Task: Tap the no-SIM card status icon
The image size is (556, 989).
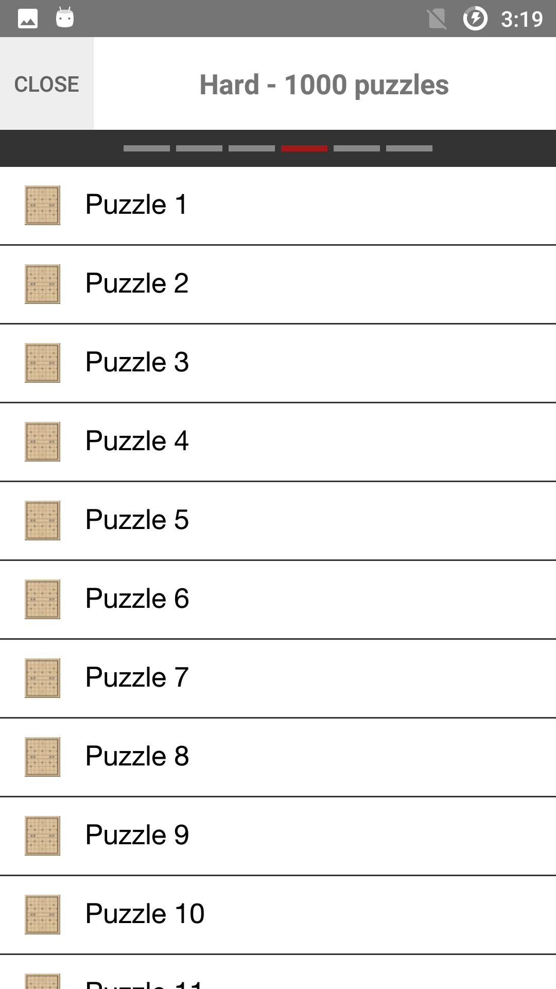Action: click(x=437, y=19)
